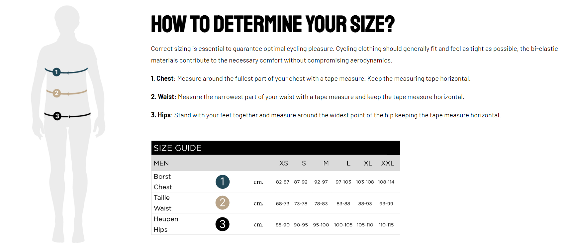The width and height of the screenshot is (570, 250).
Task: Select the MEN label in the size table
Action: [x=161, y=163]
